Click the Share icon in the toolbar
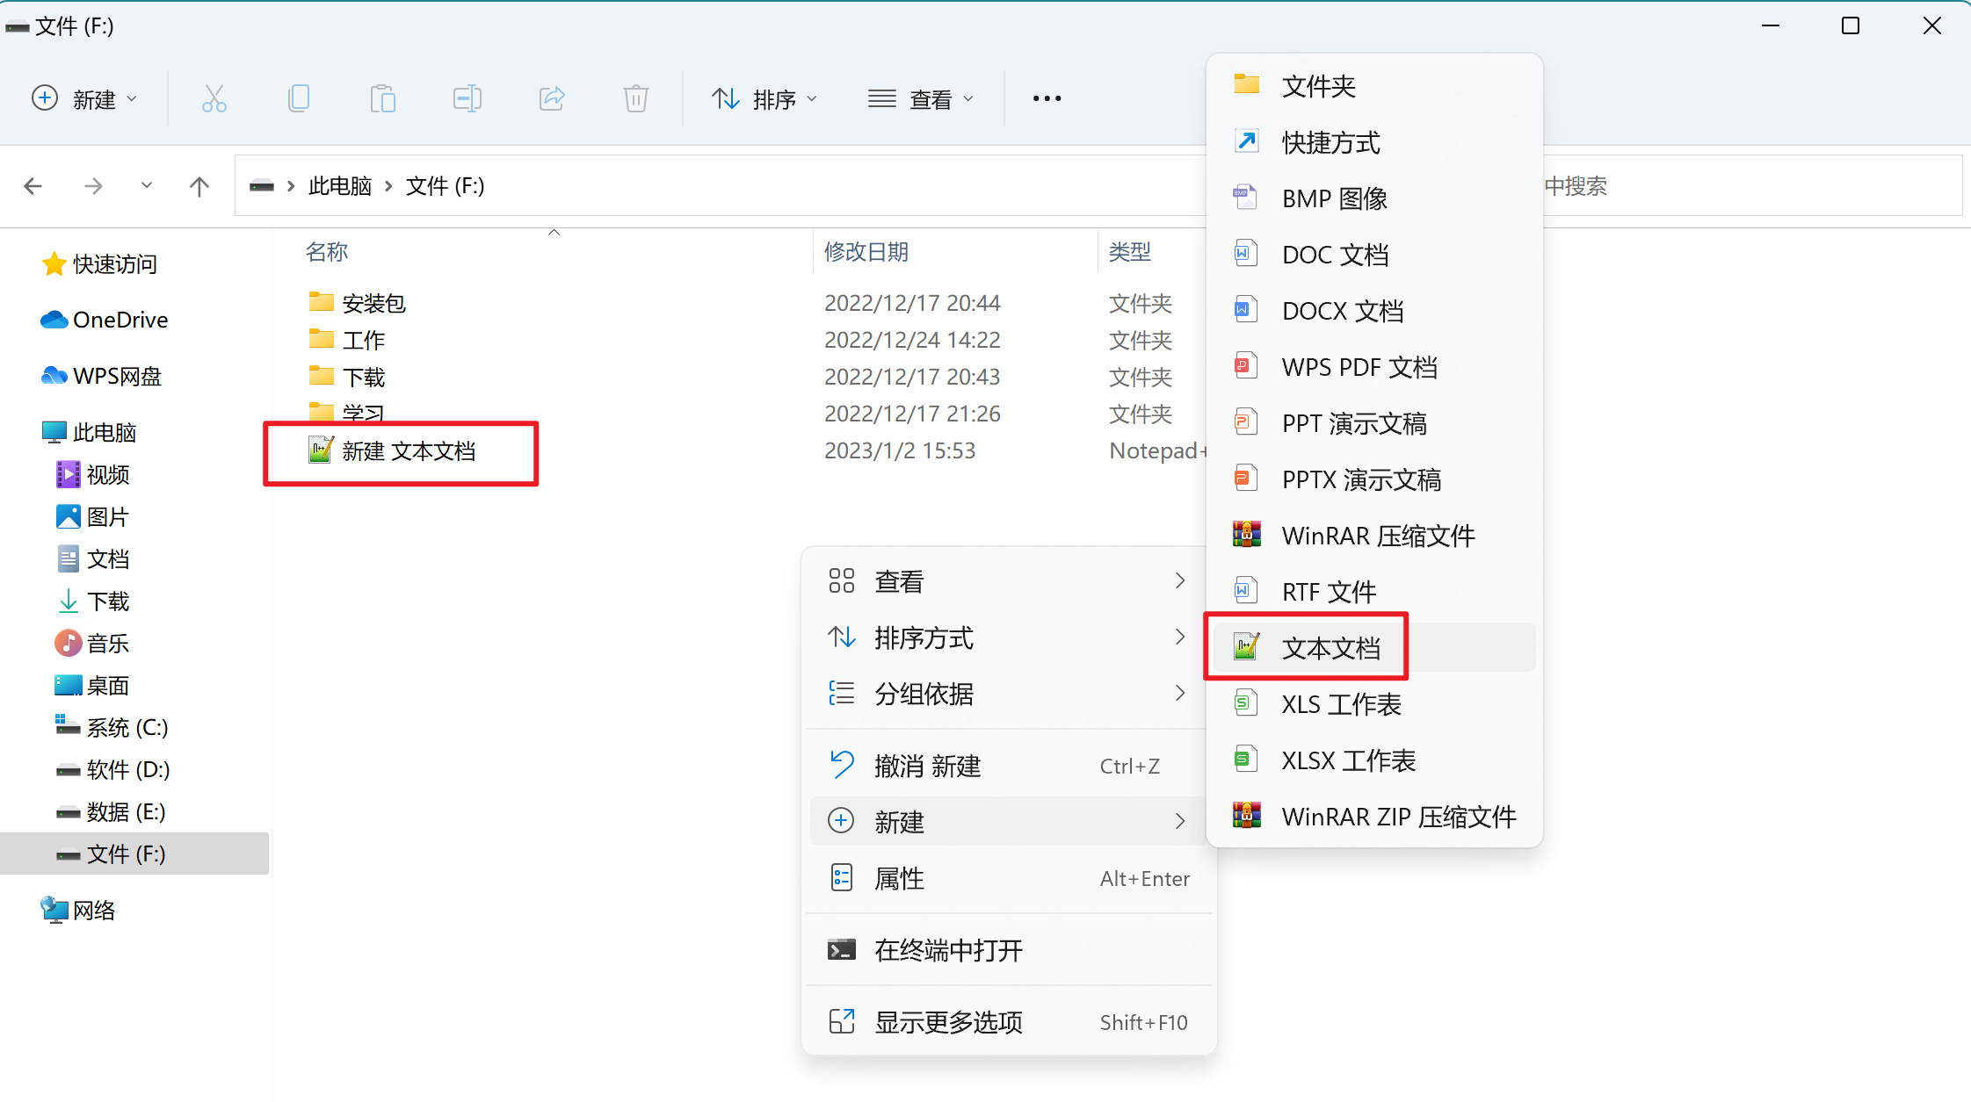The image size is (1971, 1102). pyautogui.click(x=552, y=98)
